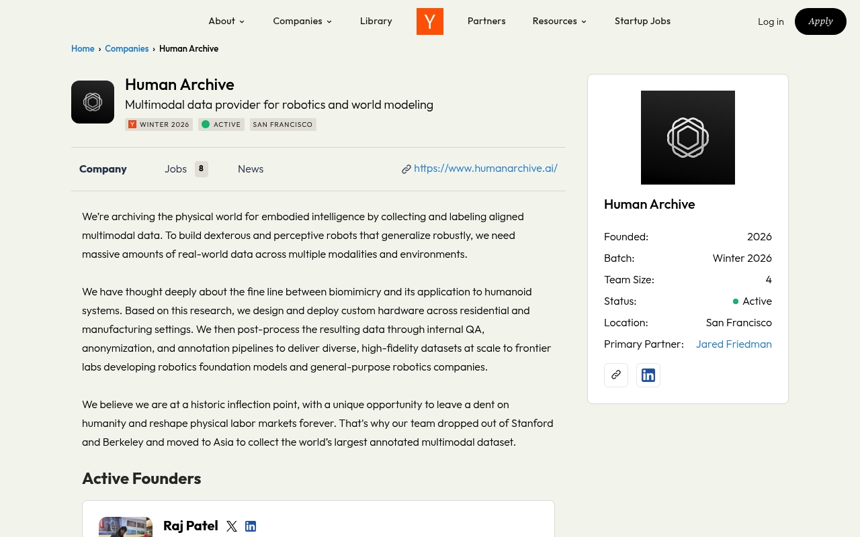Click Raj Patel's founder photo
The width and height of the screenshot is (860, 537).
coord(126,527)
